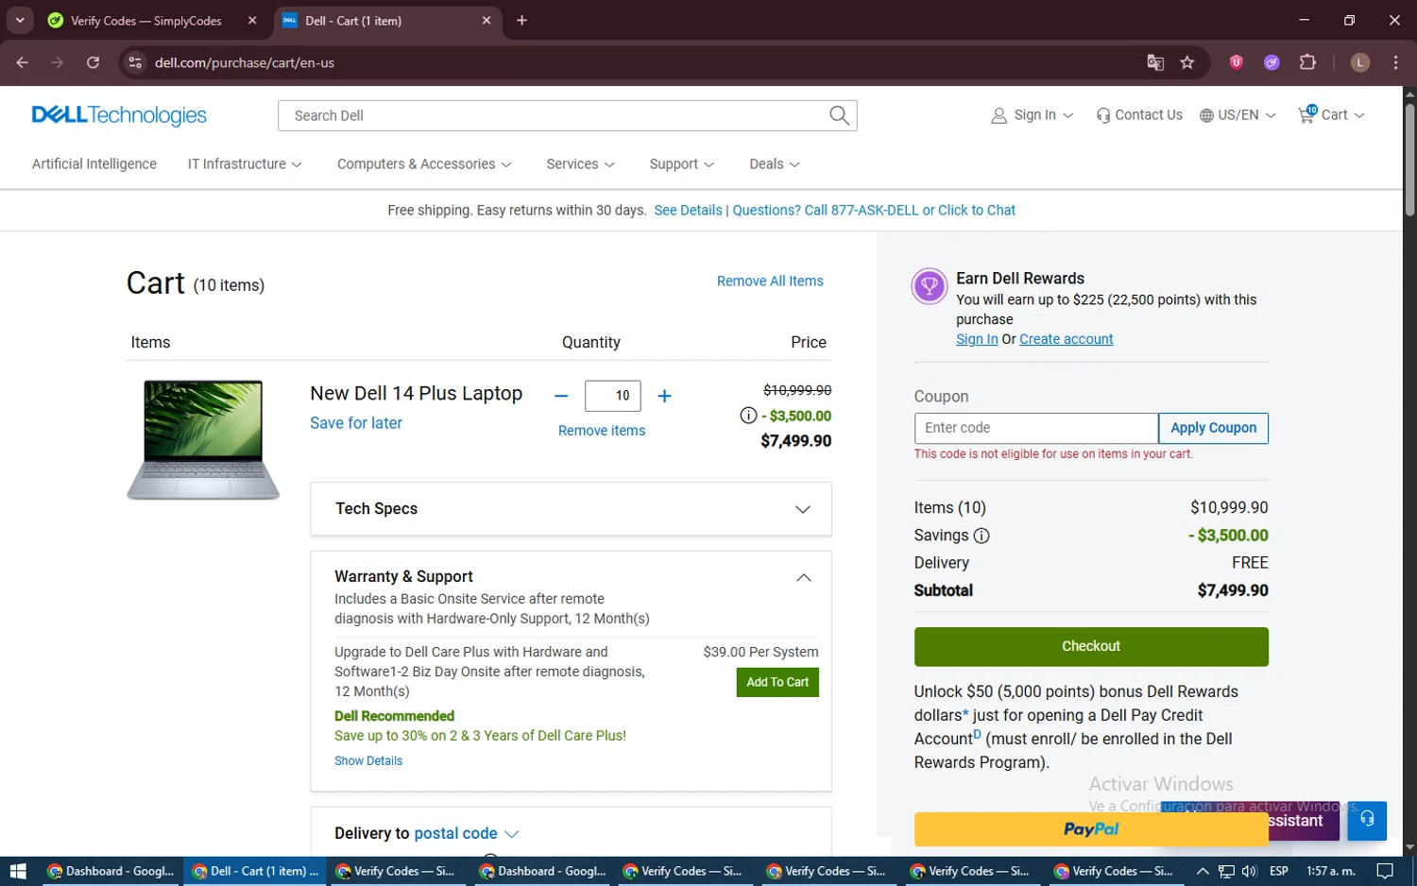
Task: Click Remove All Items link
Action: (x=770, y=281)
